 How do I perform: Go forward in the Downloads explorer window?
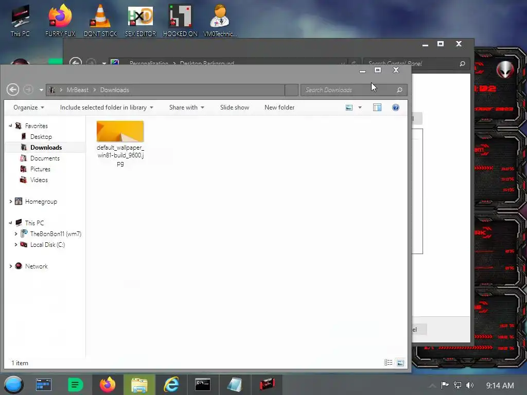pyautogui.click(x=28, y=89)
